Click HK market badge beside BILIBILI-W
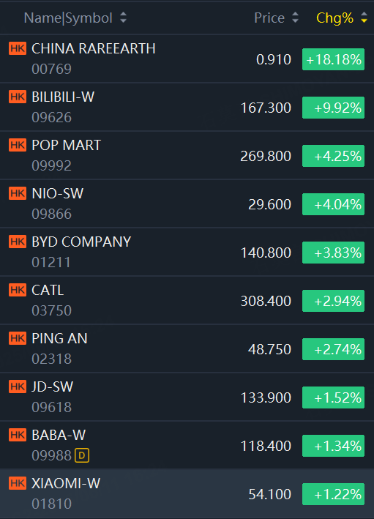Image resolution: width=374 pixels, height=519 pixels. pos(18,97)
